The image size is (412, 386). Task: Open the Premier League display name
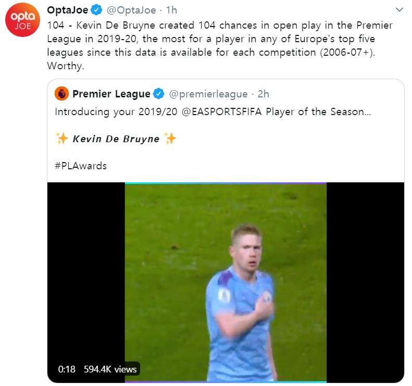coord(111,94)
